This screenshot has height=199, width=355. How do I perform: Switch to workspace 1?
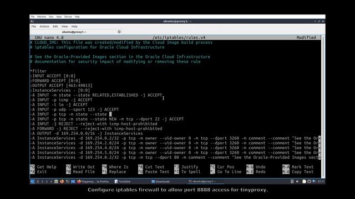[38, 181]
